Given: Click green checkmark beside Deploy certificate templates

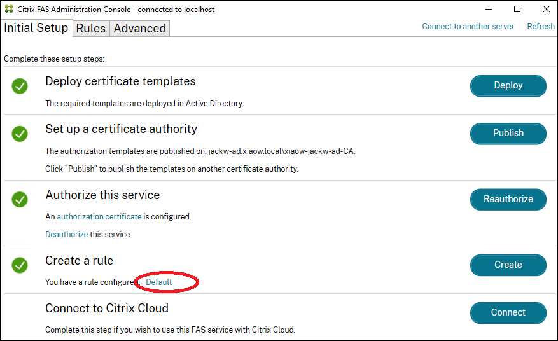Looking at the screenshot, I should click(20, 86).
